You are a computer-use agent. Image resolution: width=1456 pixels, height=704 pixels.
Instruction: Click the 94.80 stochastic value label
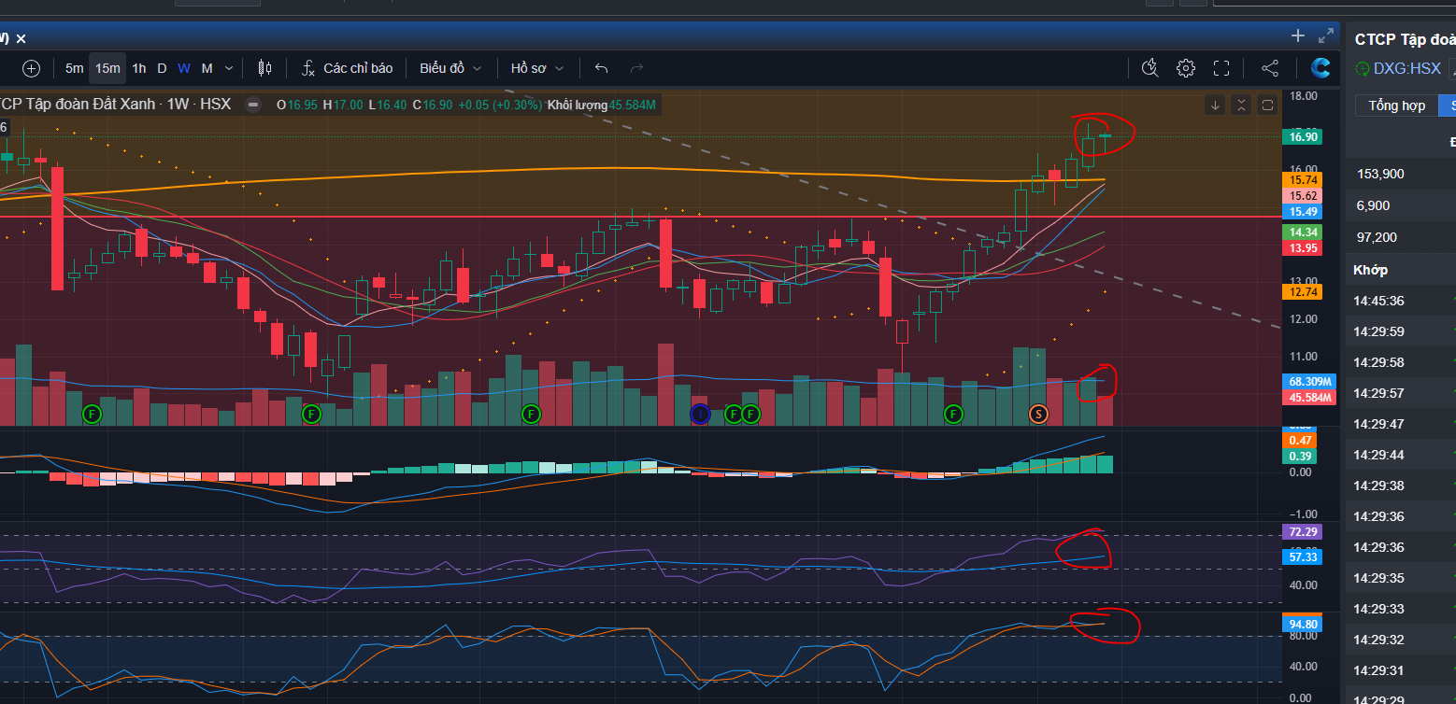(1304, 624)
